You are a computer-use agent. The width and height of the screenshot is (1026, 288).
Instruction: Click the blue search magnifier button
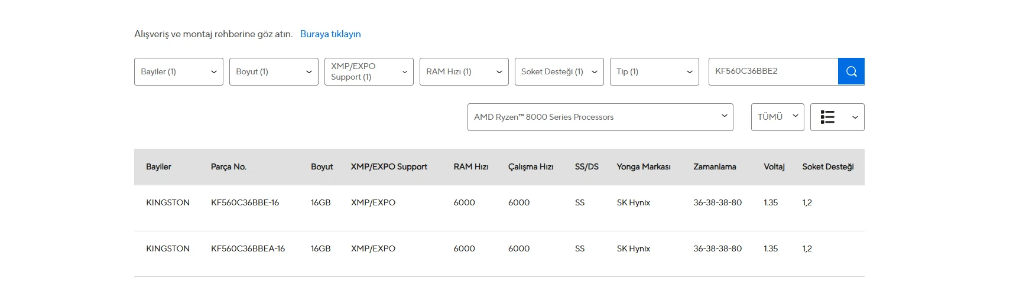pos(851,71)
